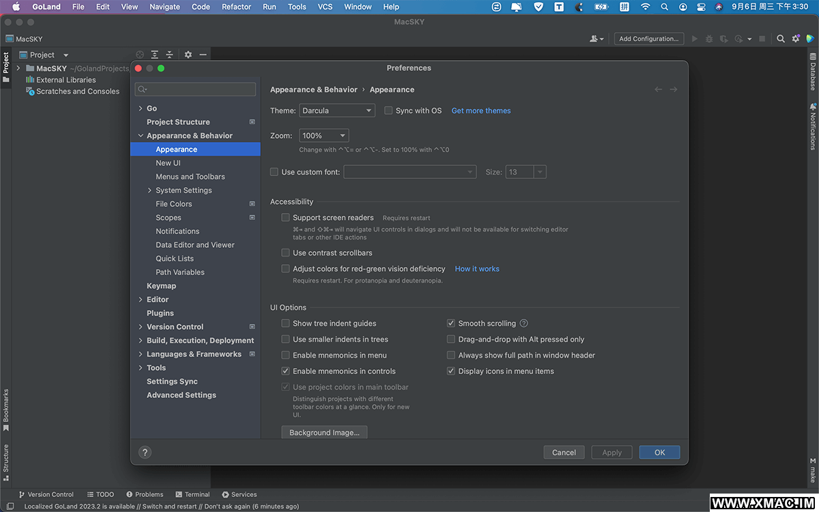
Task: Collapse Appearance & Behavior node
Action: [141, 136]
